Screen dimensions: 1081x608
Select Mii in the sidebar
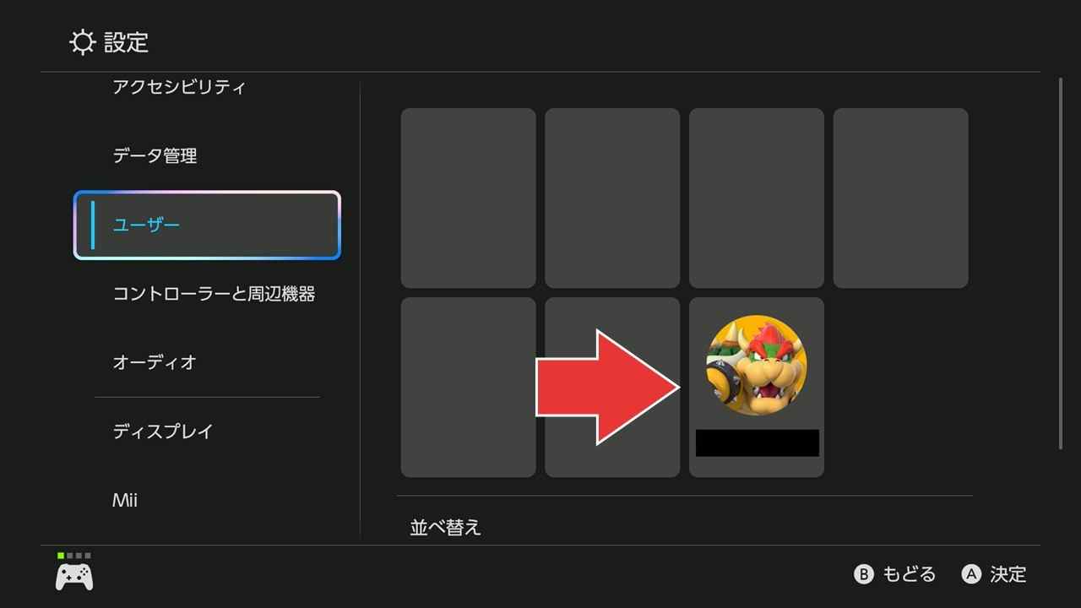click(x=125, y=501)
